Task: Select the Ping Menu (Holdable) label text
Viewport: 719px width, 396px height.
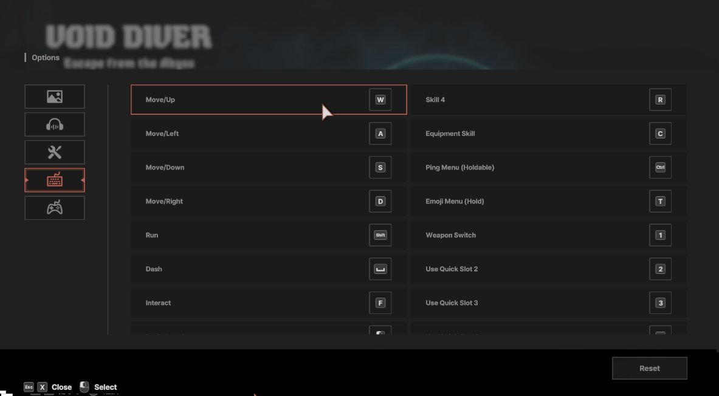Action: (460, 168)
